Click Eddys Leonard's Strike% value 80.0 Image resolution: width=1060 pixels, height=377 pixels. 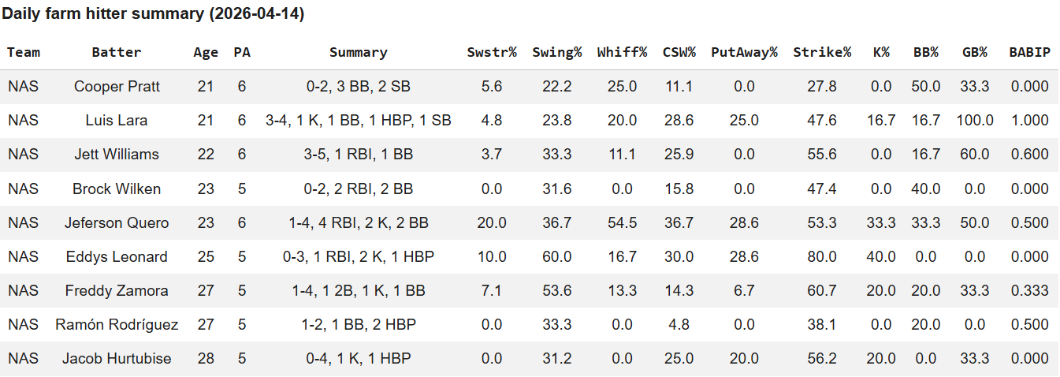point(822,257)
